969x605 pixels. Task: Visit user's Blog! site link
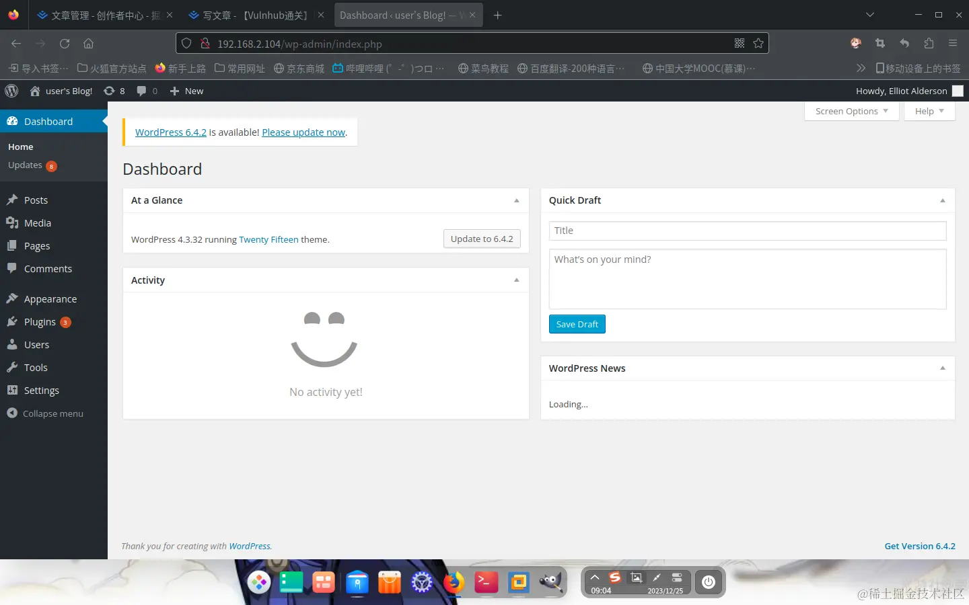(61, 91)
